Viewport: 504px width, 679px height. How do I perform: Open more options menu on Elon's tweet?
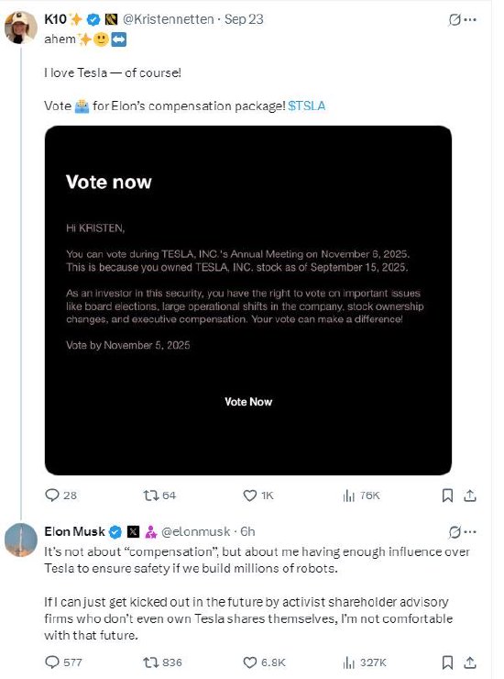point(470,532)
